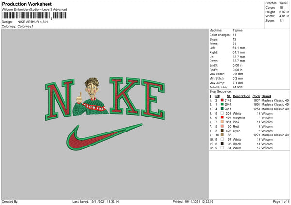The image size is (291, 205).
Task: Choose the Pink swatch in row 861
Action: [x=222, y=122]
